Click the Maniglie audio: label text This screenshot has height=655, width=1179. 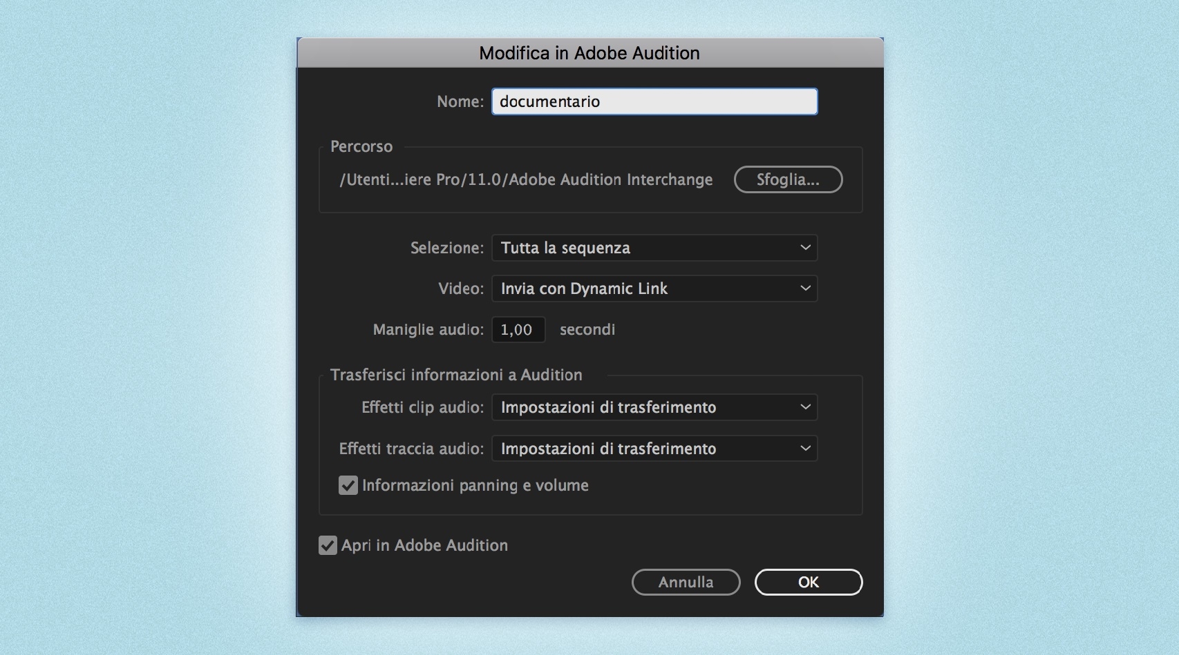pyautogui.click(x=428, y=330)
